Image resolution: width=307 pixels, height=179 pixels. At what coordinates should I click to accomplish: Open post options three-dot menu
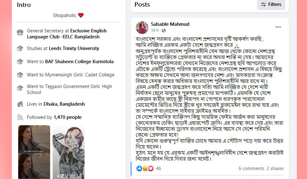[x=278, y=27]
